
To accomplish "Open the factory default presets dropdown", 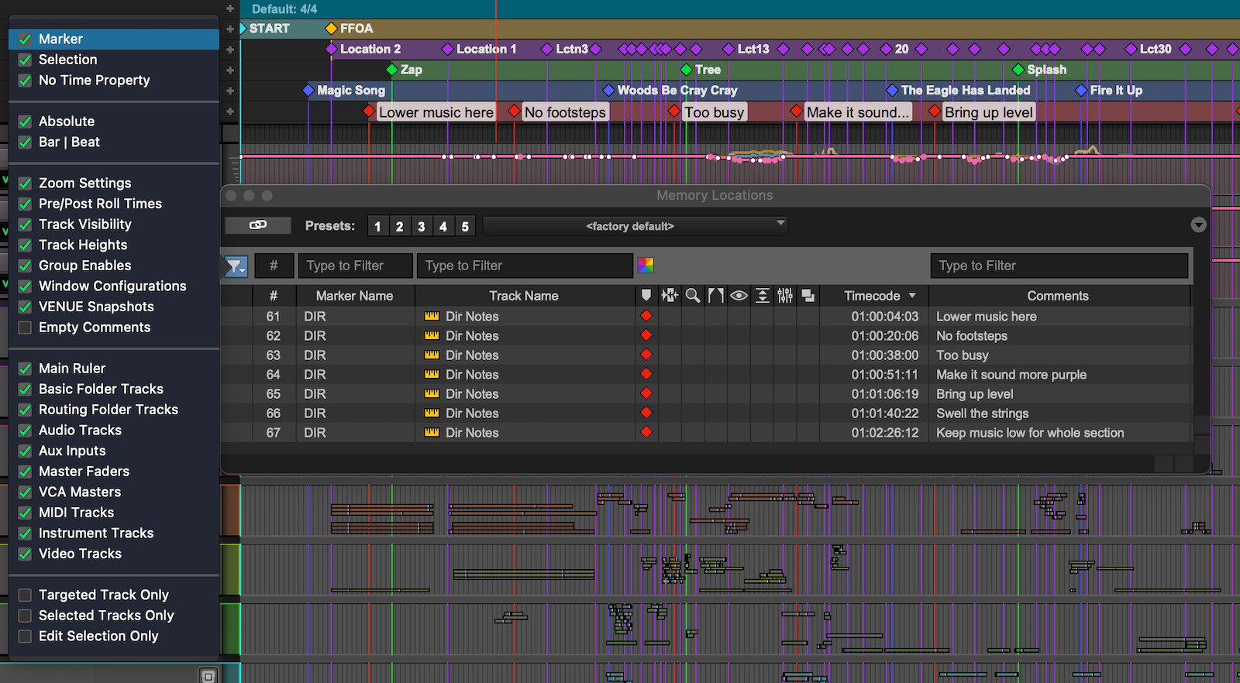I will (635, 226).
